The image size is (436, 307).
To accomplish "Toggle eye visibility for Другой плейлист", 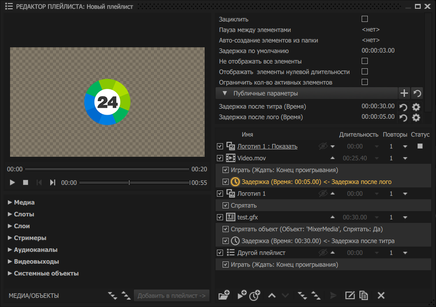I will (x=323, y=253).
